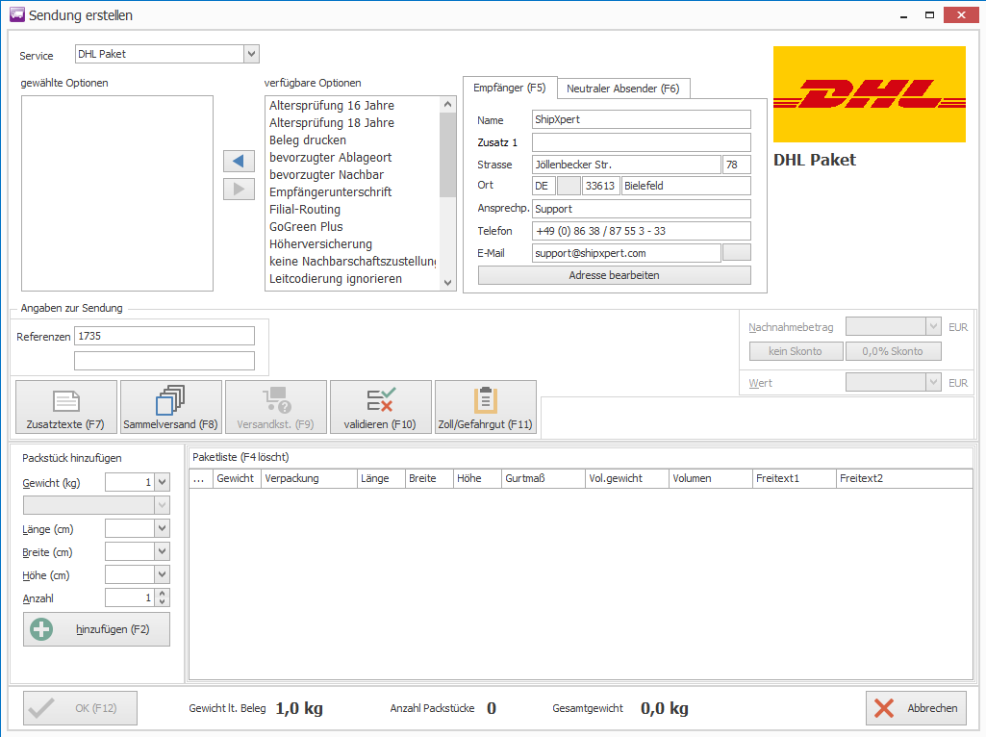Image resolution: width=986 pixels, height=737 pixels.
Task: Click the right arrow to remove an option
Action: [239, 189]
